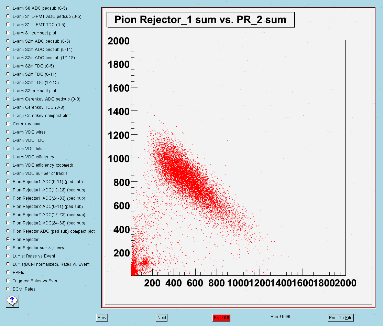Click the red Exit GUI button
The image size is (383, 326).
221,318
